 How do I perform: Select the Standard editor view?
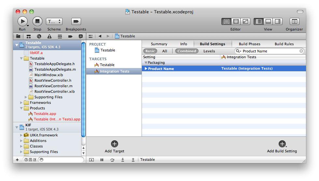click(x=226, y=21)
